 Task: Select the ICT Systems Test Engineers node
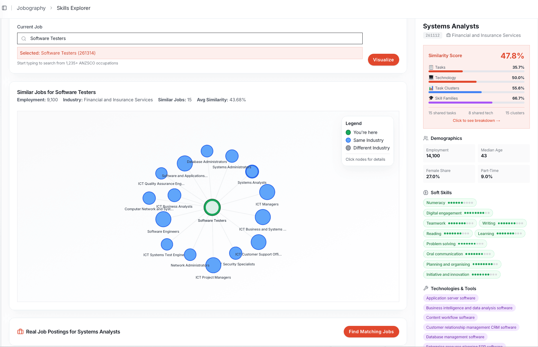point(167,244)
